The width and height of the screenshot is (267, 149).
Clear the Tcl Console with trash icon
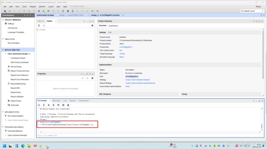(68, 105)
